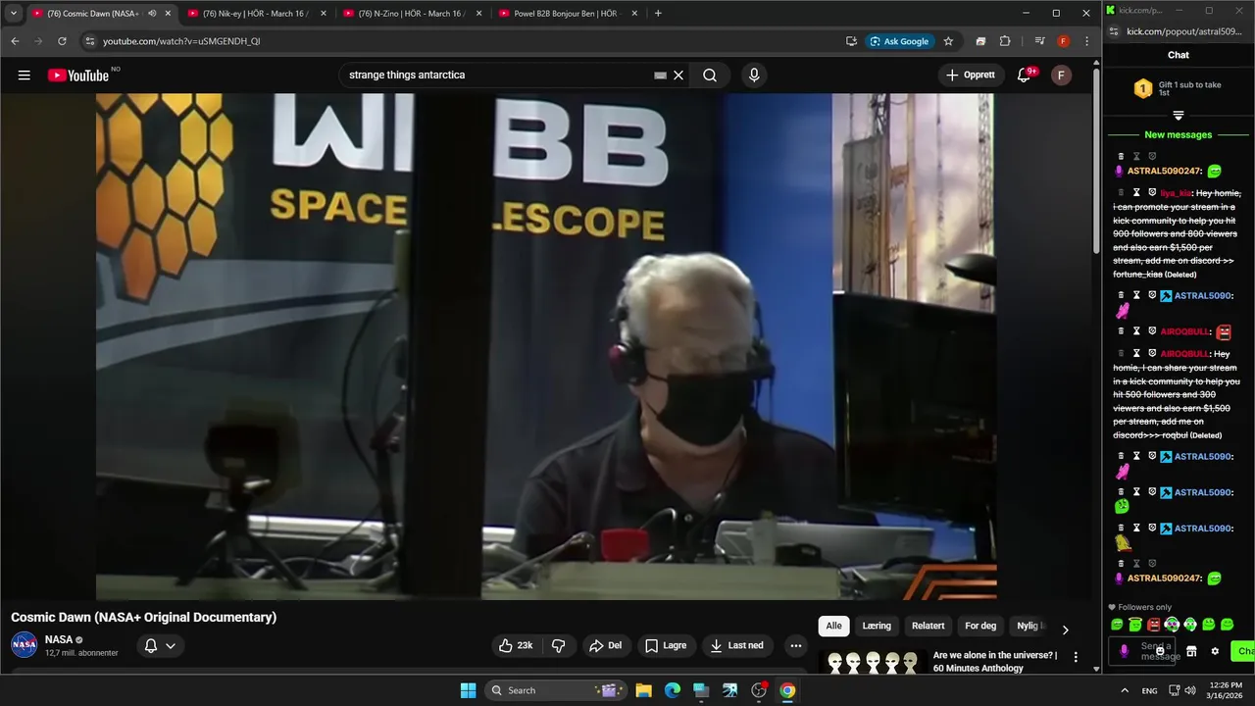The width and height of the screenshot is (1255, 706).
Task: Send message with green Chat button
Action: pyautogui.click(x=1243, y=651)
